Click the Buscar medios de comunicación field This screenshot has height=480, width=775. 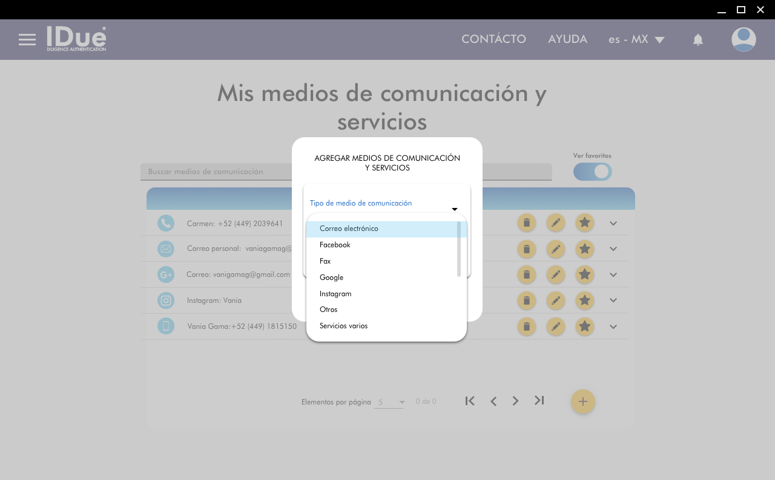point(215,172)
